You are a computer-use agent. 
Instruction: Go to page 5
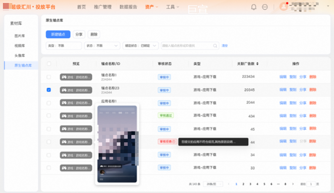(264, 184)
